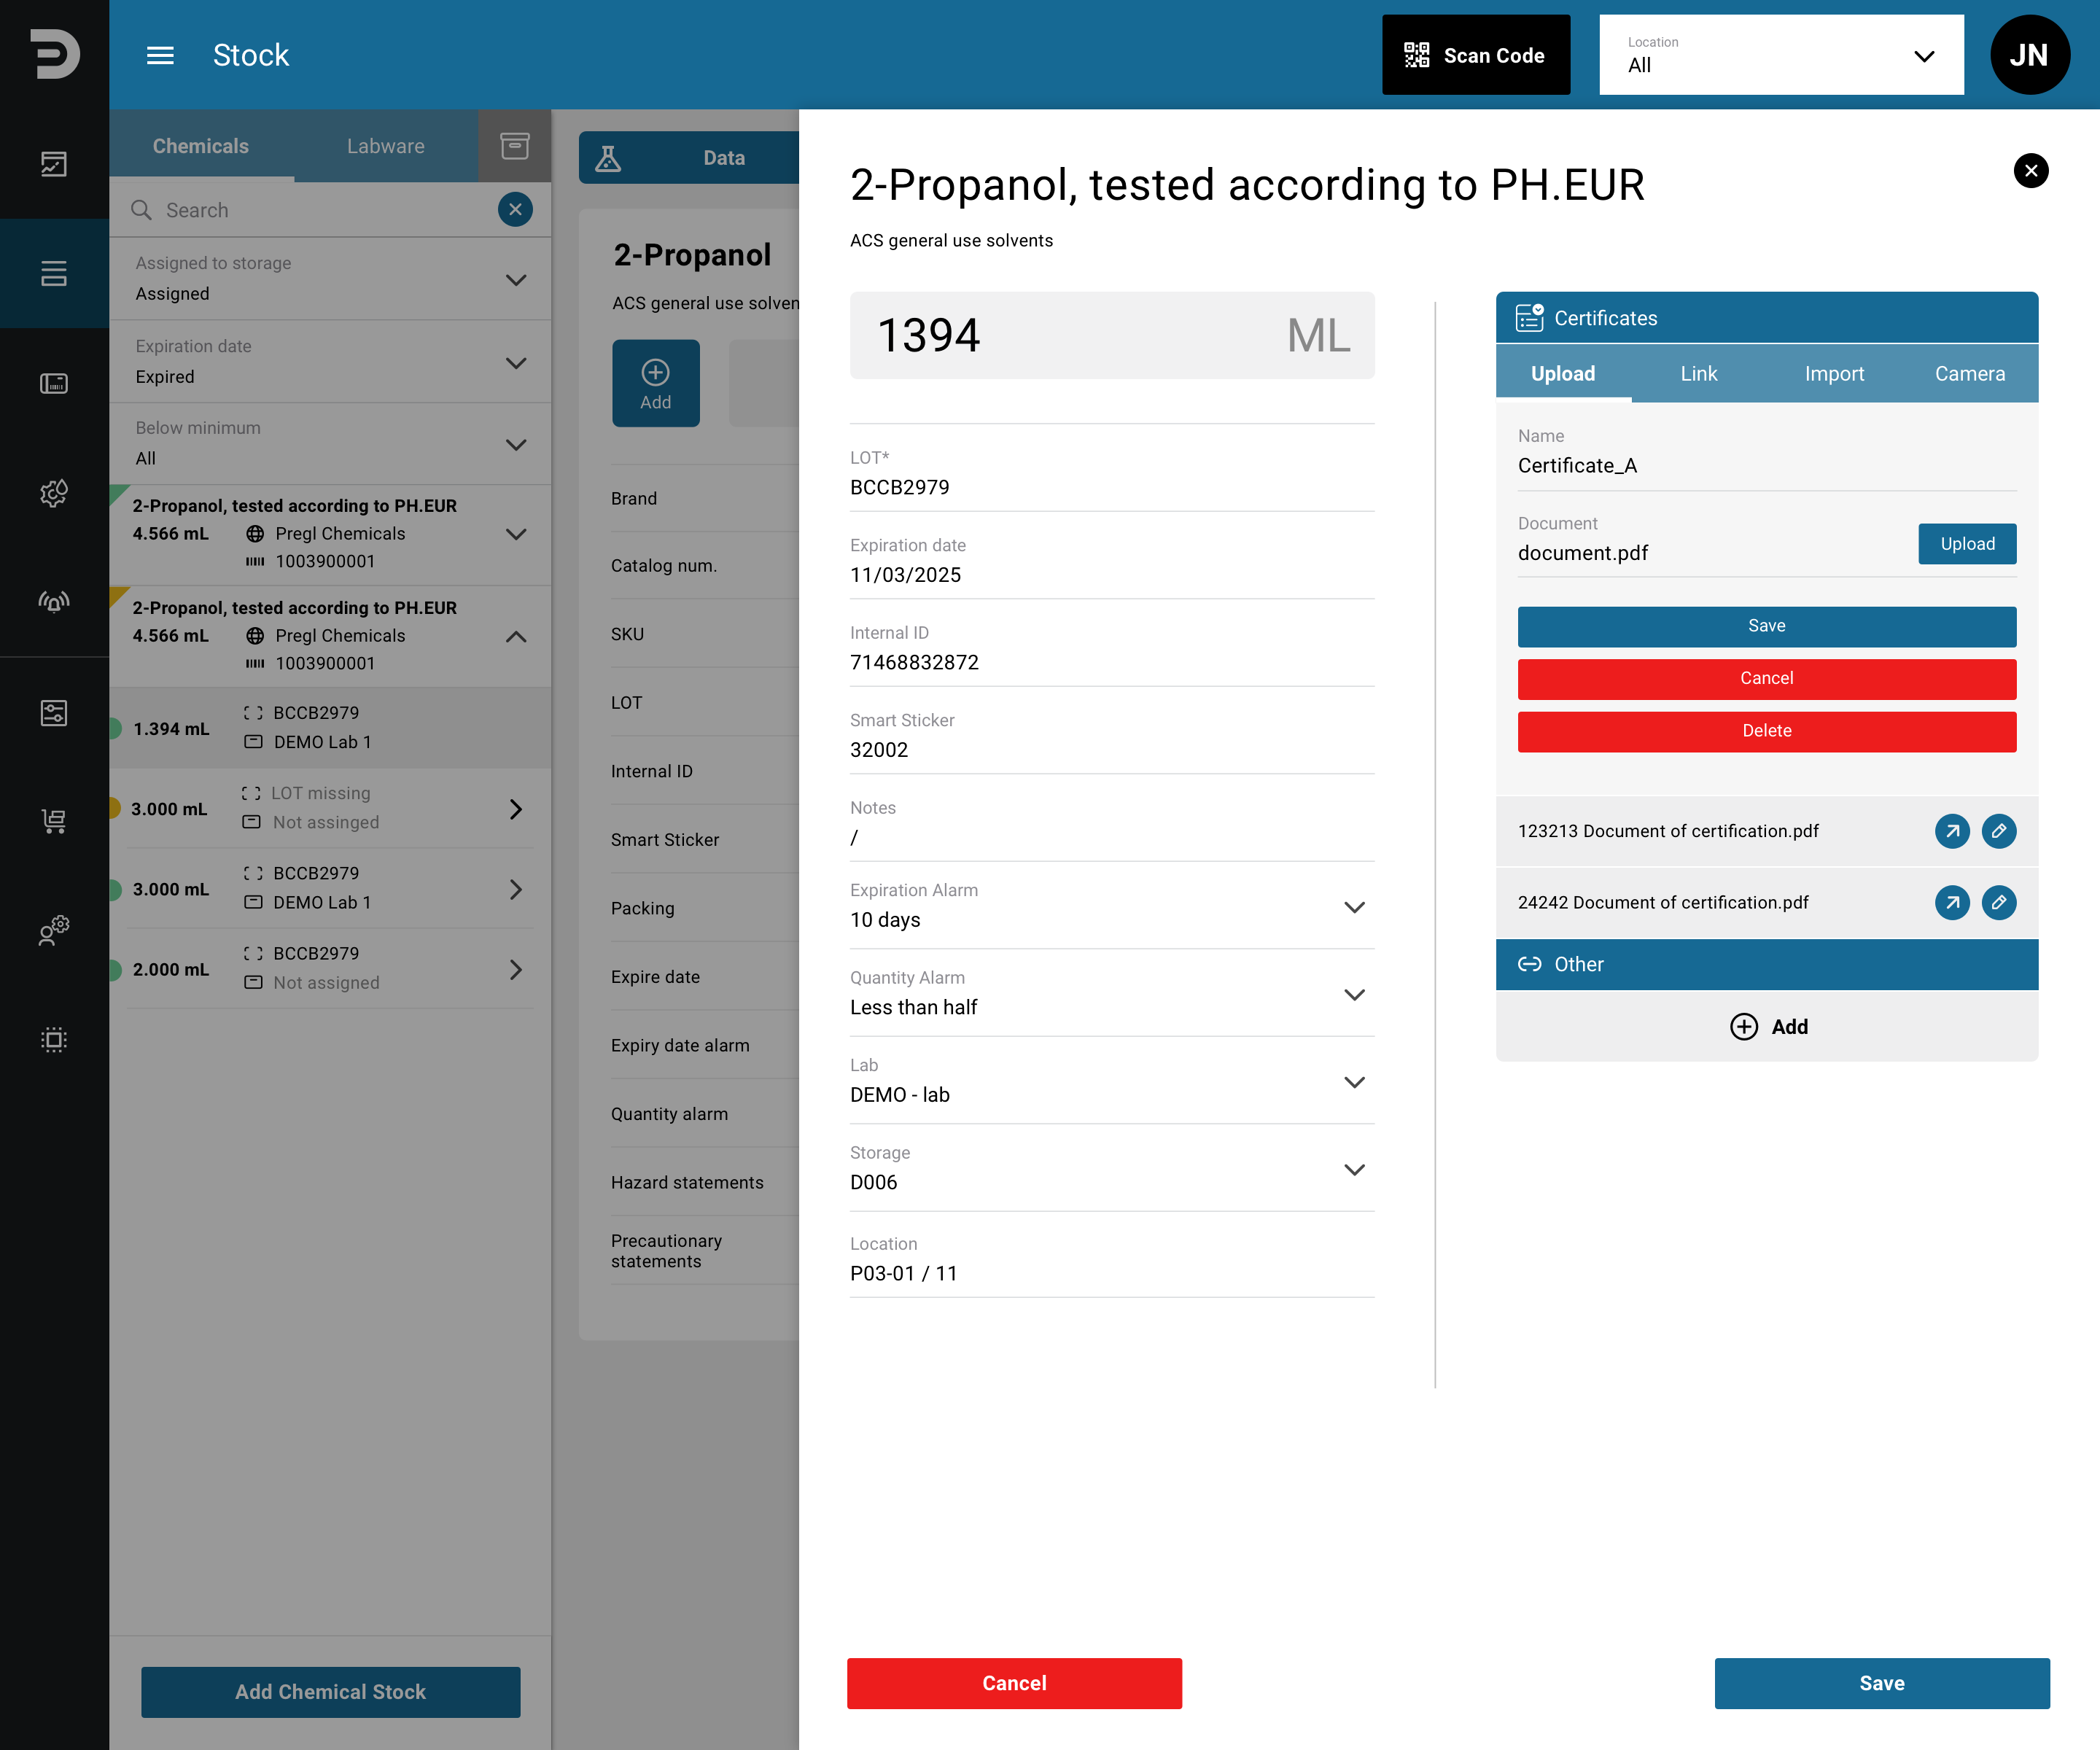
Task: Select the 1.394 mL DEMO Lab 1 row
Action: (x=330, y=728)
